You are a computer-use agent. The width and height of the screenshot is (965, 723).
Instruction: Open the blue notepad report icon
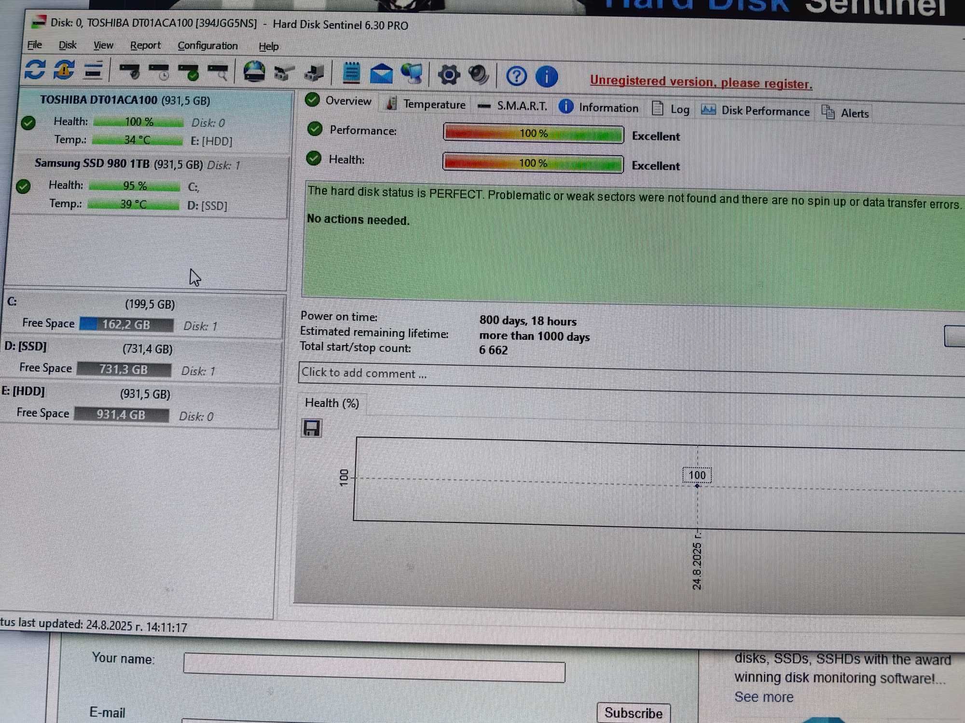click(x=351, y=73)
